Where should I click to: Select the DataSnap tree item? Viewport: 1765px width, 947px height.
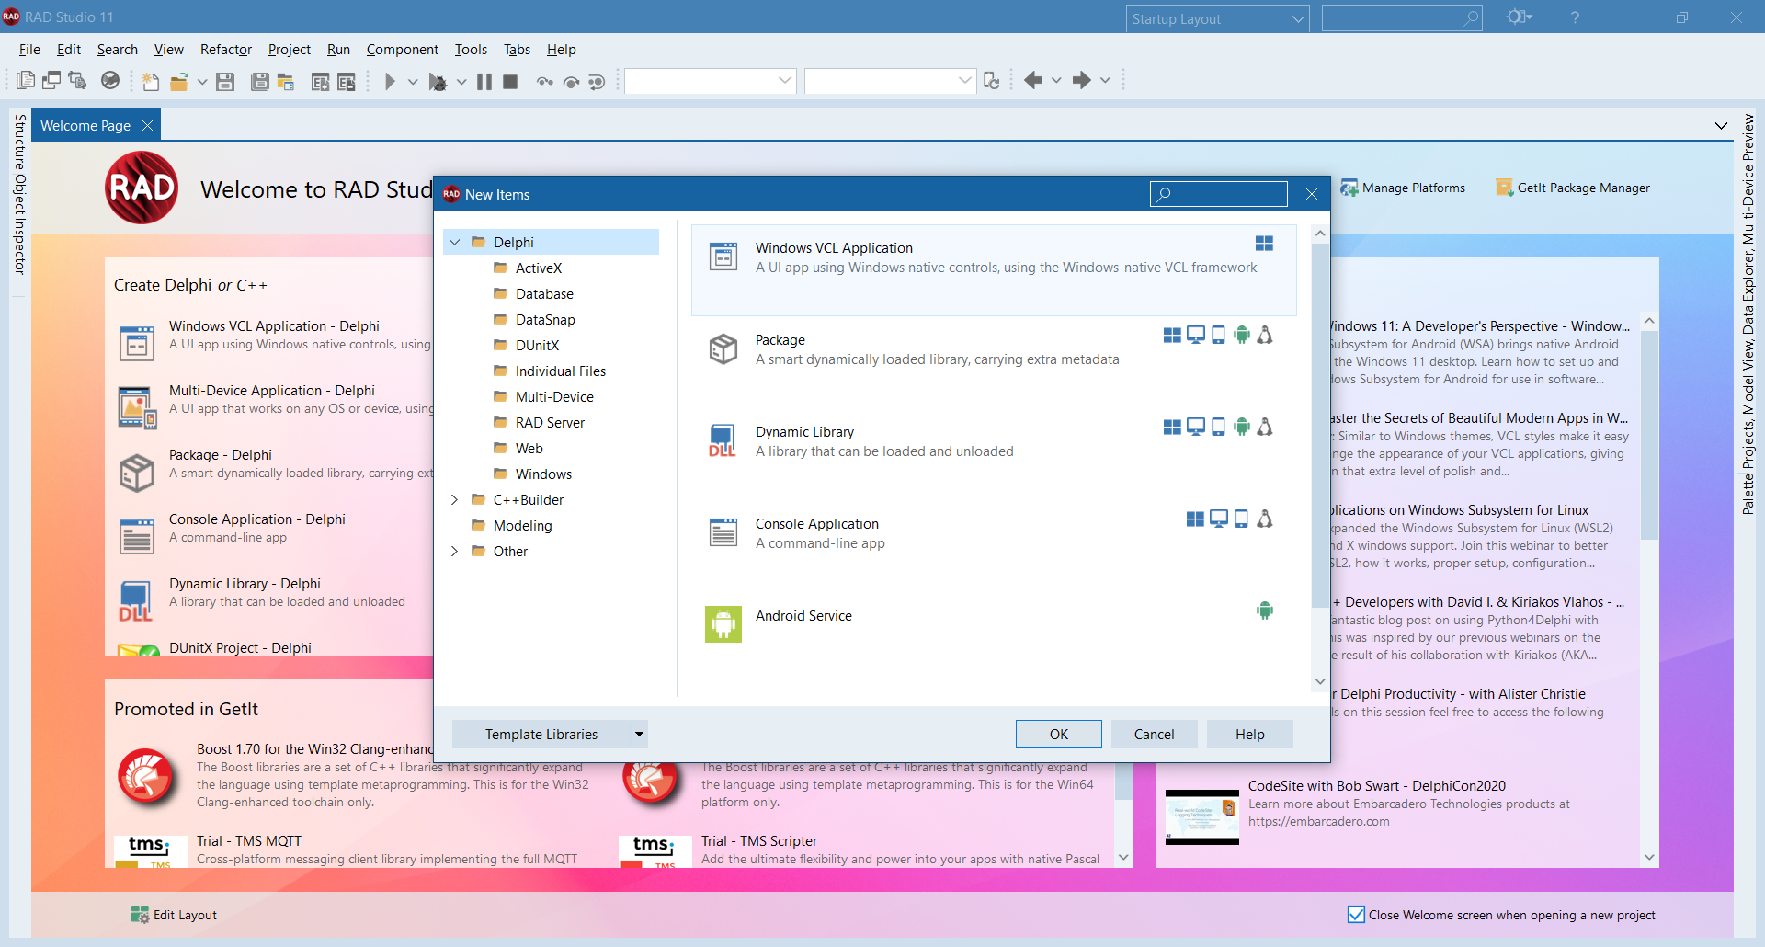coord(545,319)
